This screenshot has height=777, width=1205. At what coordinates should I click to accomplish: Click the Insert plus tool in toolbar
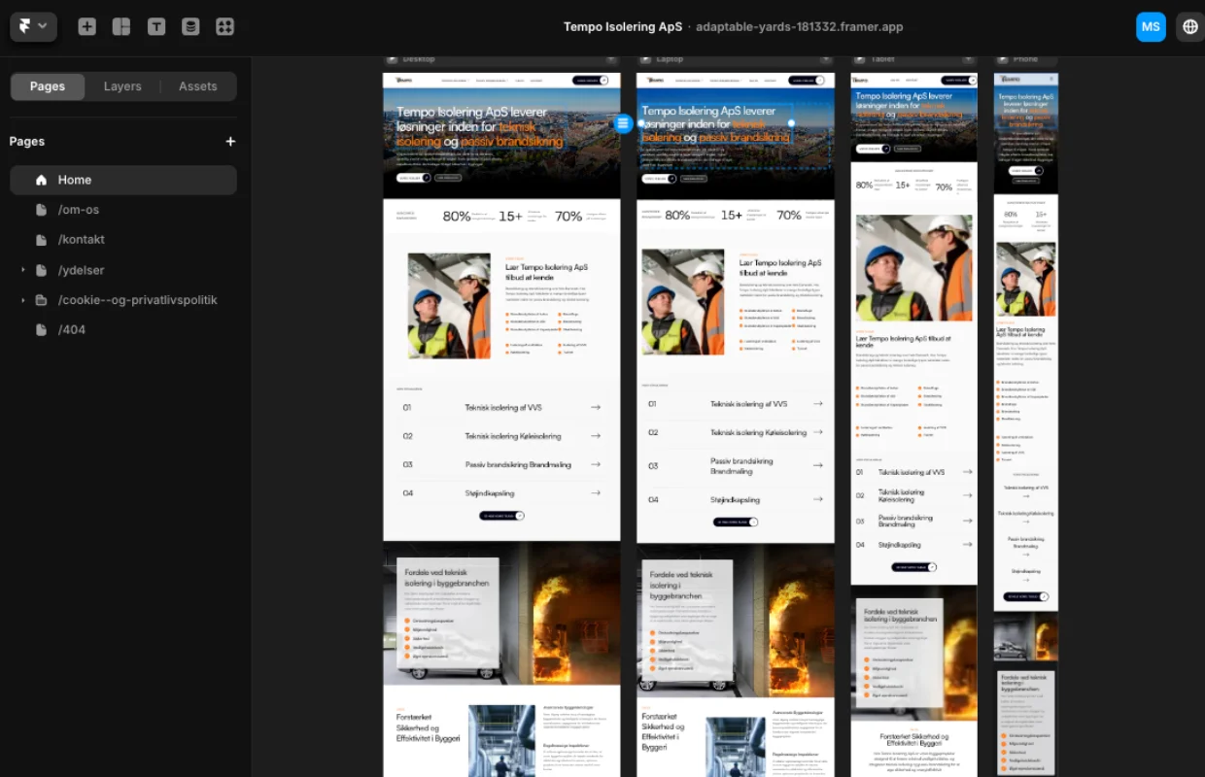point(87,27)
